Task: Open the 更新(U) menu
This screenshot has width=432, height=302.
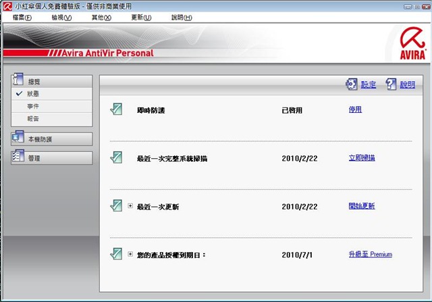Action: (x=141, y=18)
